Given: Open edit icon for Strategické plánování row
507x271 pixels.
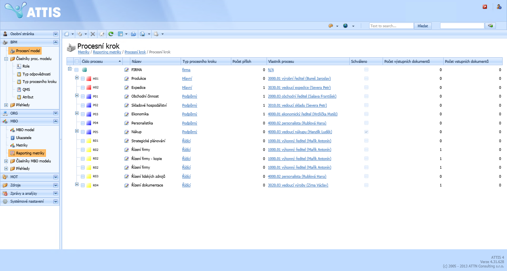Looking at the screenshot, I should click(x=127, y=141).
